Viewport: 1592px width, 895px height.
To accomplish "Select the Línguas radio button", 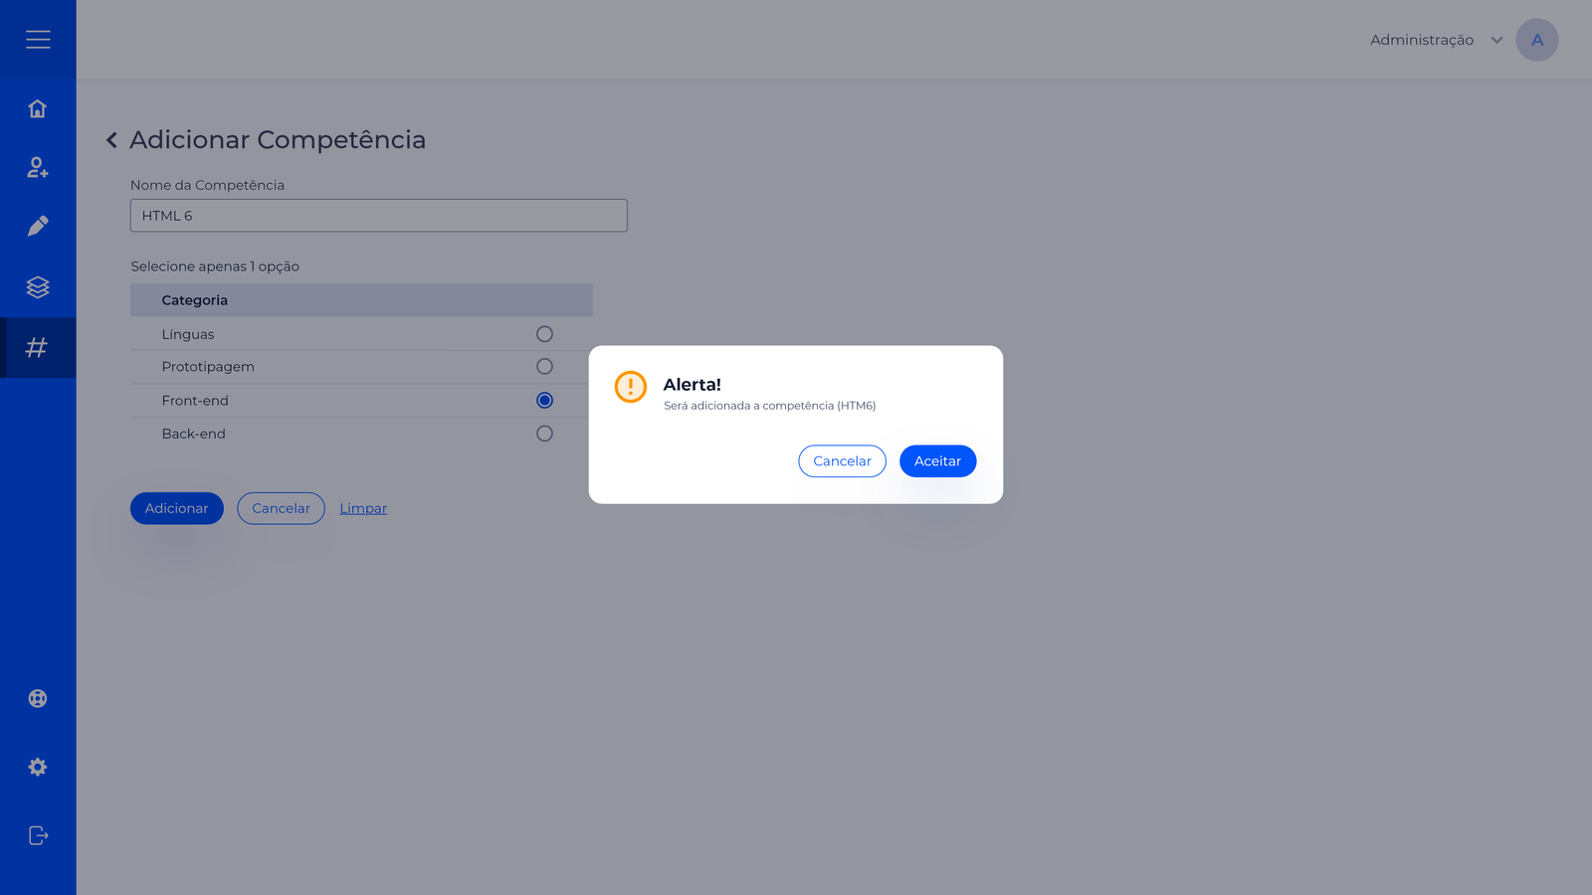I will click(x=544, y=334).
